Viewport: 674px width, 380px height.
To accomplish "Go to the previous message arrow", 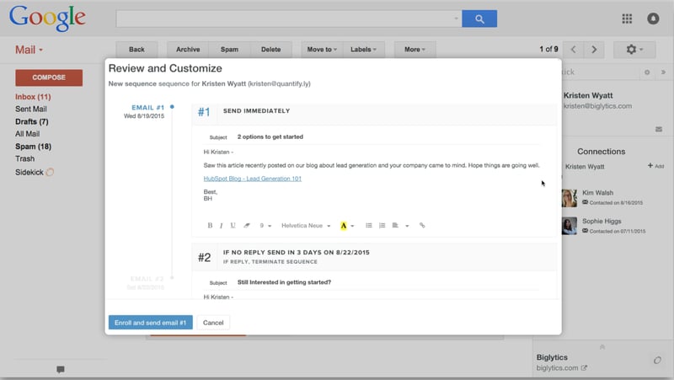I will [x=574, y=50].
